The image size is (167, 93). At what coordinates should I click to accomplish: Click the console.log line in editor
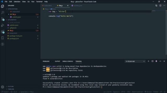(x=61, y=16)
